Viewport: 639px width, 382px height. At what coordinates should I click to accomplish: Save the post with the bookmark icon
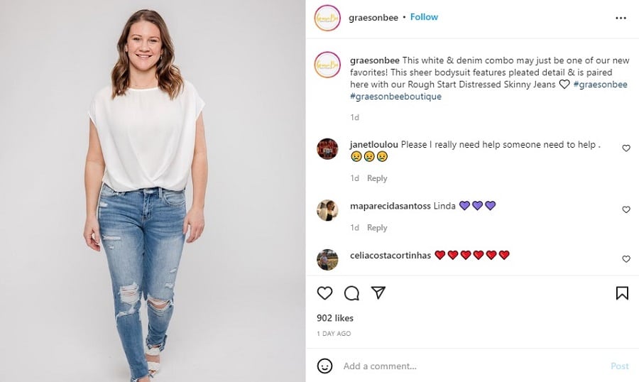coord(622,293)
